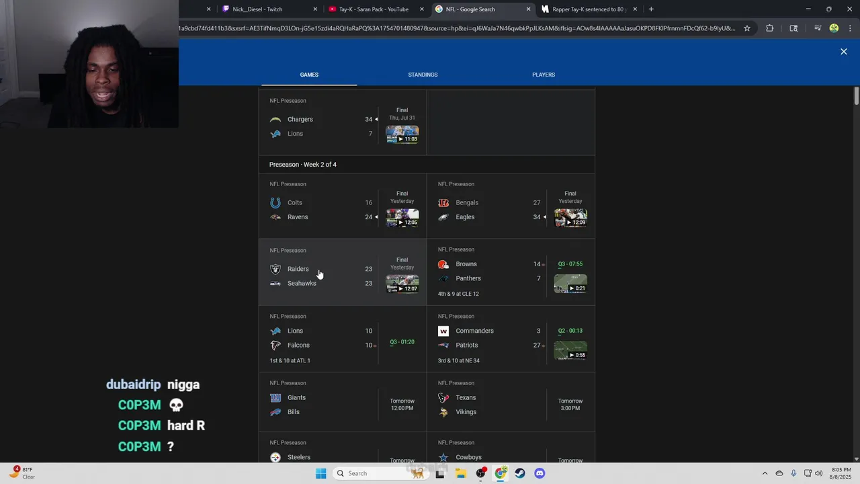Click the Bengals team logo
Viewport: 860px width, 484px height.
click(x=443, y=202)
